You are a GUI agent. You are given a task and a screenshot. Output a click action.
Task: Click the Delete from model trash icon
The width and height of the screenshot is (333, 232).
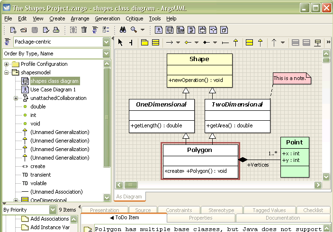coord(84,30)
